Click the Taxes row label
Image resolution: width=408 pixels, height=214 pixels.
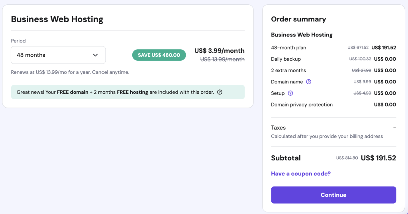279,128
